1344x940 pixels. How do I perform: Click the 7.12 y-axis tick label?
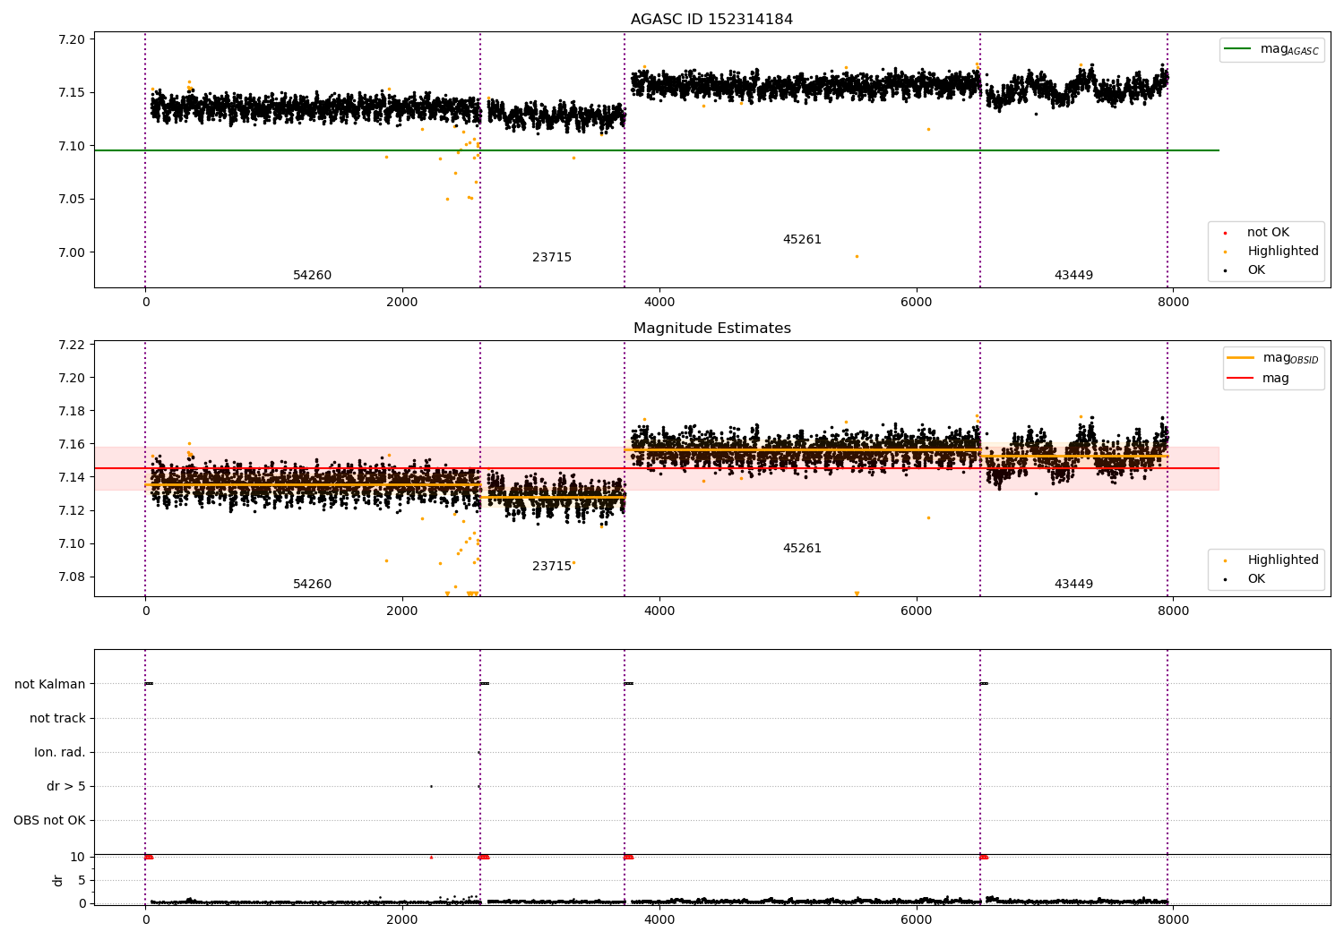click(x=72, y=511)
